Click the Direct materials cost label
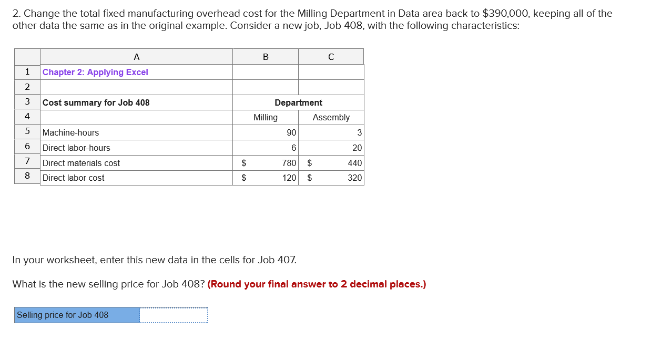Image resolution: width=651 pixels, height=340 pixels. point(82,163)
